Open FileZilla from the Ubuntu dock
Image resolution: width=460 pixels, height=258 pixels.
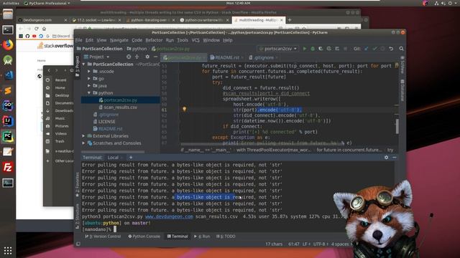(8, 167)
